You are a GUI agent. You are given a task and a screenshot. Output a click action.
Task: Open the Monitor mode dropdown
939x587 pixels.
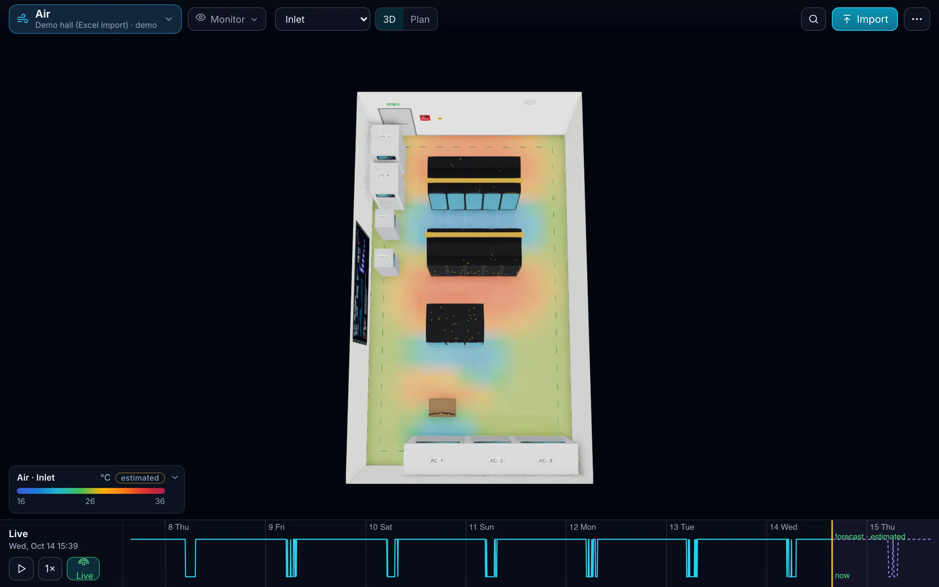point(227,19)
